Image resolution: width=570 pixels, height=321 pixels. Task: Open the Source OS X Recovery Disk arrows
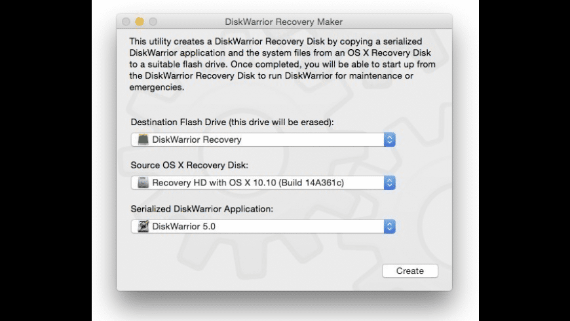(389, 183)
